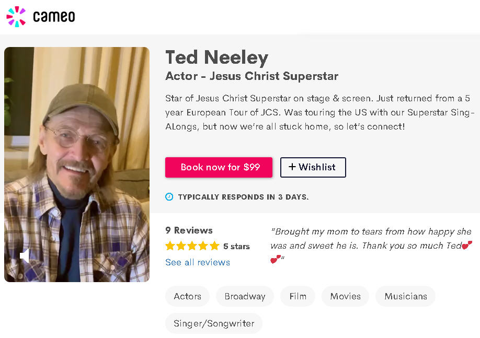
Task: Click the first yellow rating star
Action: (170, 246)
